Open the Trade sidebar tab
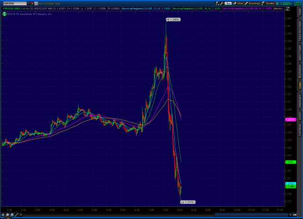 300,12
